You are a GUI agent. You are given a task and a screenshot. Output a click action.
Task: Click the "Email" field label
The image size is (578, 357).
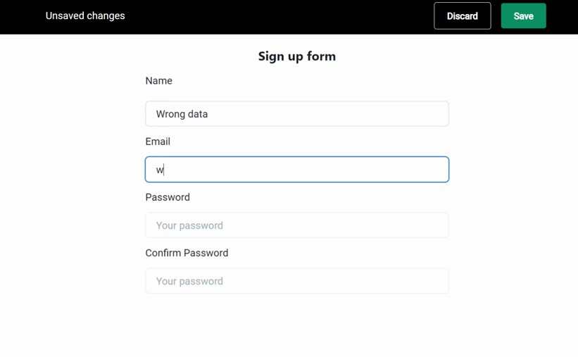pos(158,142)
